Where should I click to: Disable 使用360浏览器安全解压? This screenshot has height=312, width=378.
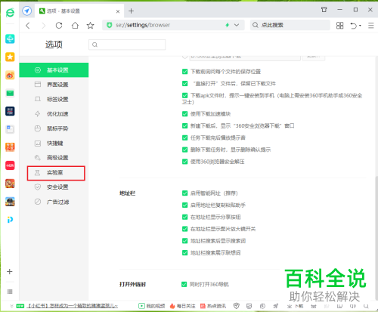[x=184, y=162]
